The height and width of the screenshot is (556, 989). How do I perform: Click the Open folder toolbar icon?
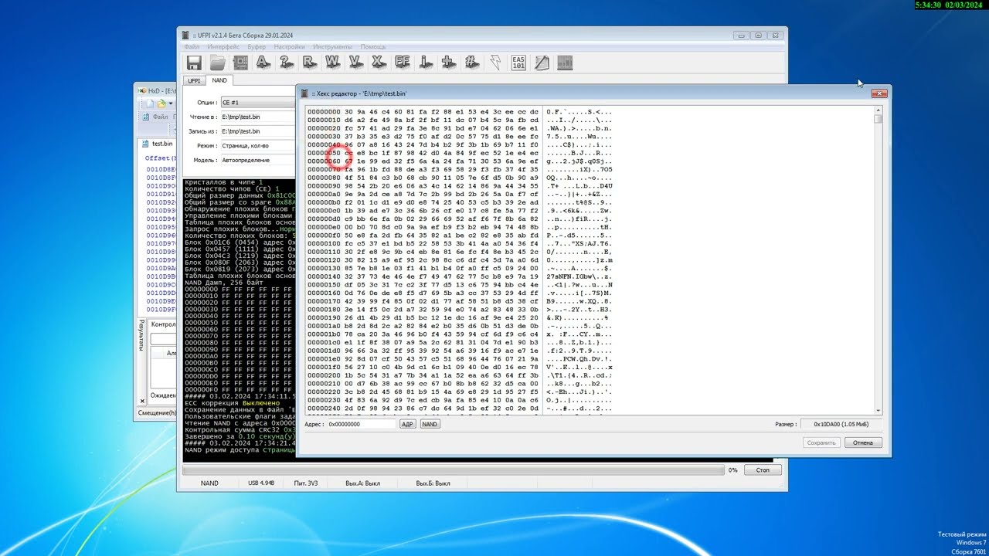coord(218,63)
